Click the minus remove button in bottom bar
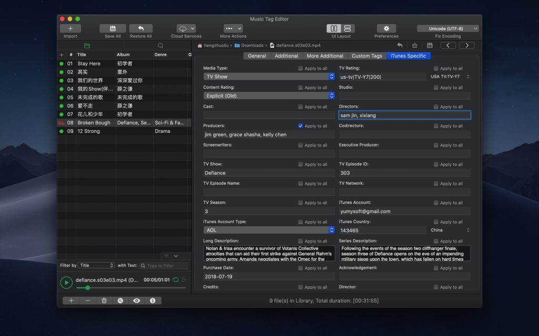 pyautogui.click(x=88, y=301)
